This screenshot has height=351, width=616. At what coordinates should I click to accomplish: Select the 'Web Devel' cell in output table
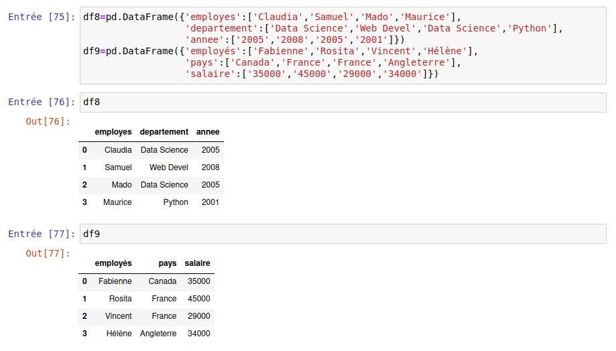[169, 167]
